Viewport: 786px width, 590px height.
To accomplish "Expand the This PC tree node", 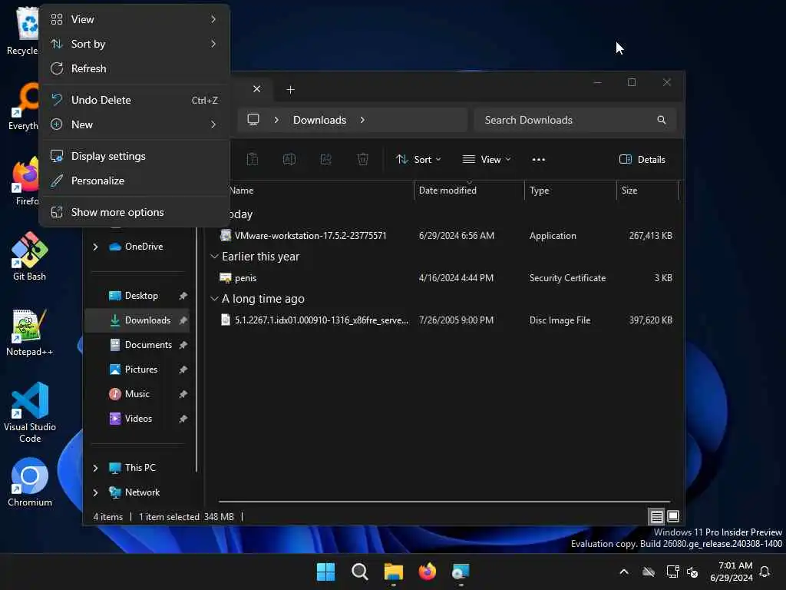I will click(95, 468).
